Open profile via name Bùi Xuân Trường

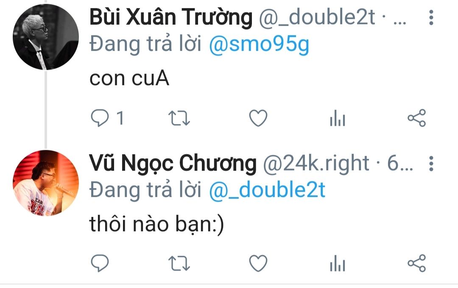(171, 17)
